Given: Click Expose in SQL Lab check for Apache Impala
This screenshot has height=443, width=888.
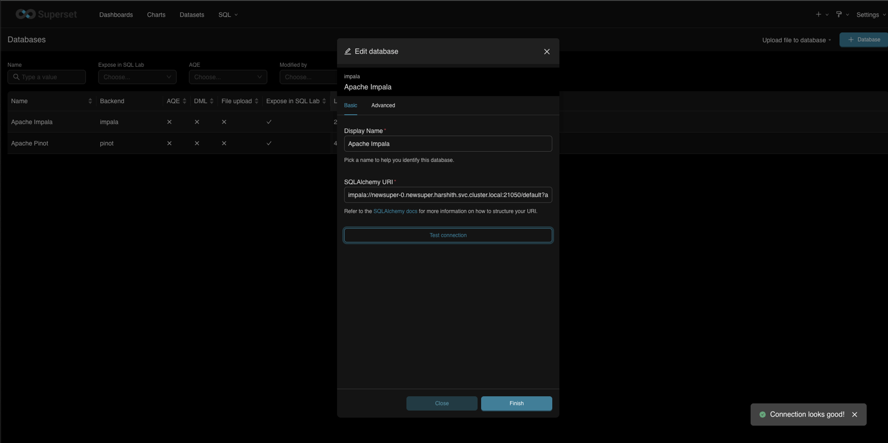Looking at the screenshot, I should (x=269, y=122).
